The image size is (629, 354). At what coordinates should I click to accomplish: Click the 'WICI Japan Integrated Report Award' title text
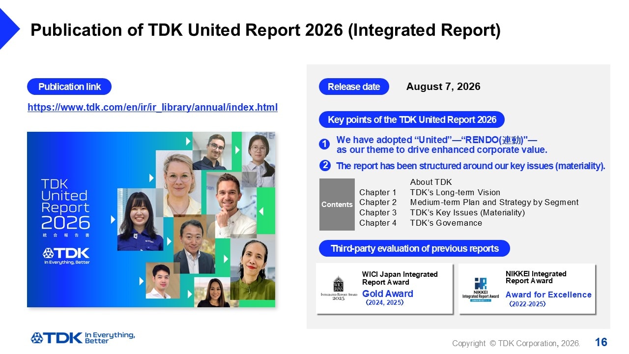point(400,278)
